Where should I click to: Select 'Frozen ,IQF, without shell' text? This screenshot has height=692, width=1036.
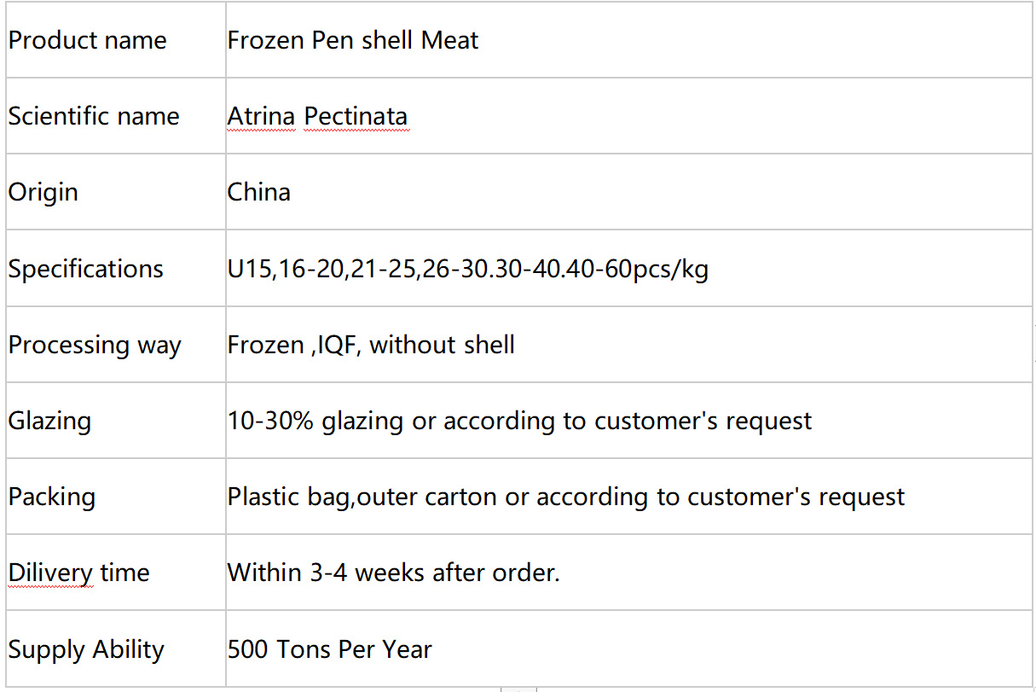[371, 345]
